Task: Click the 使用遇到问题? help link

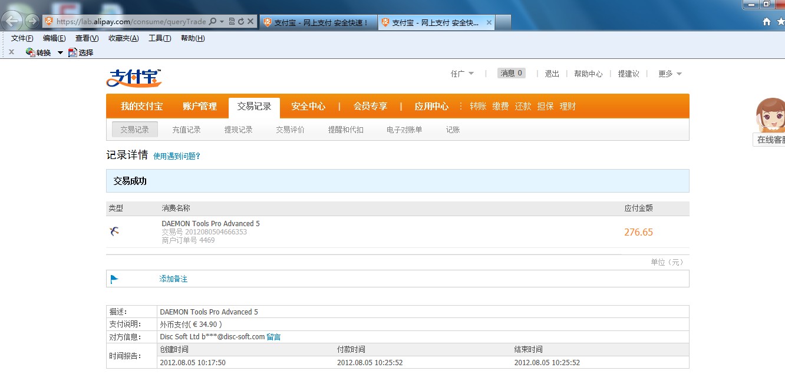Action: coord(177,156)
